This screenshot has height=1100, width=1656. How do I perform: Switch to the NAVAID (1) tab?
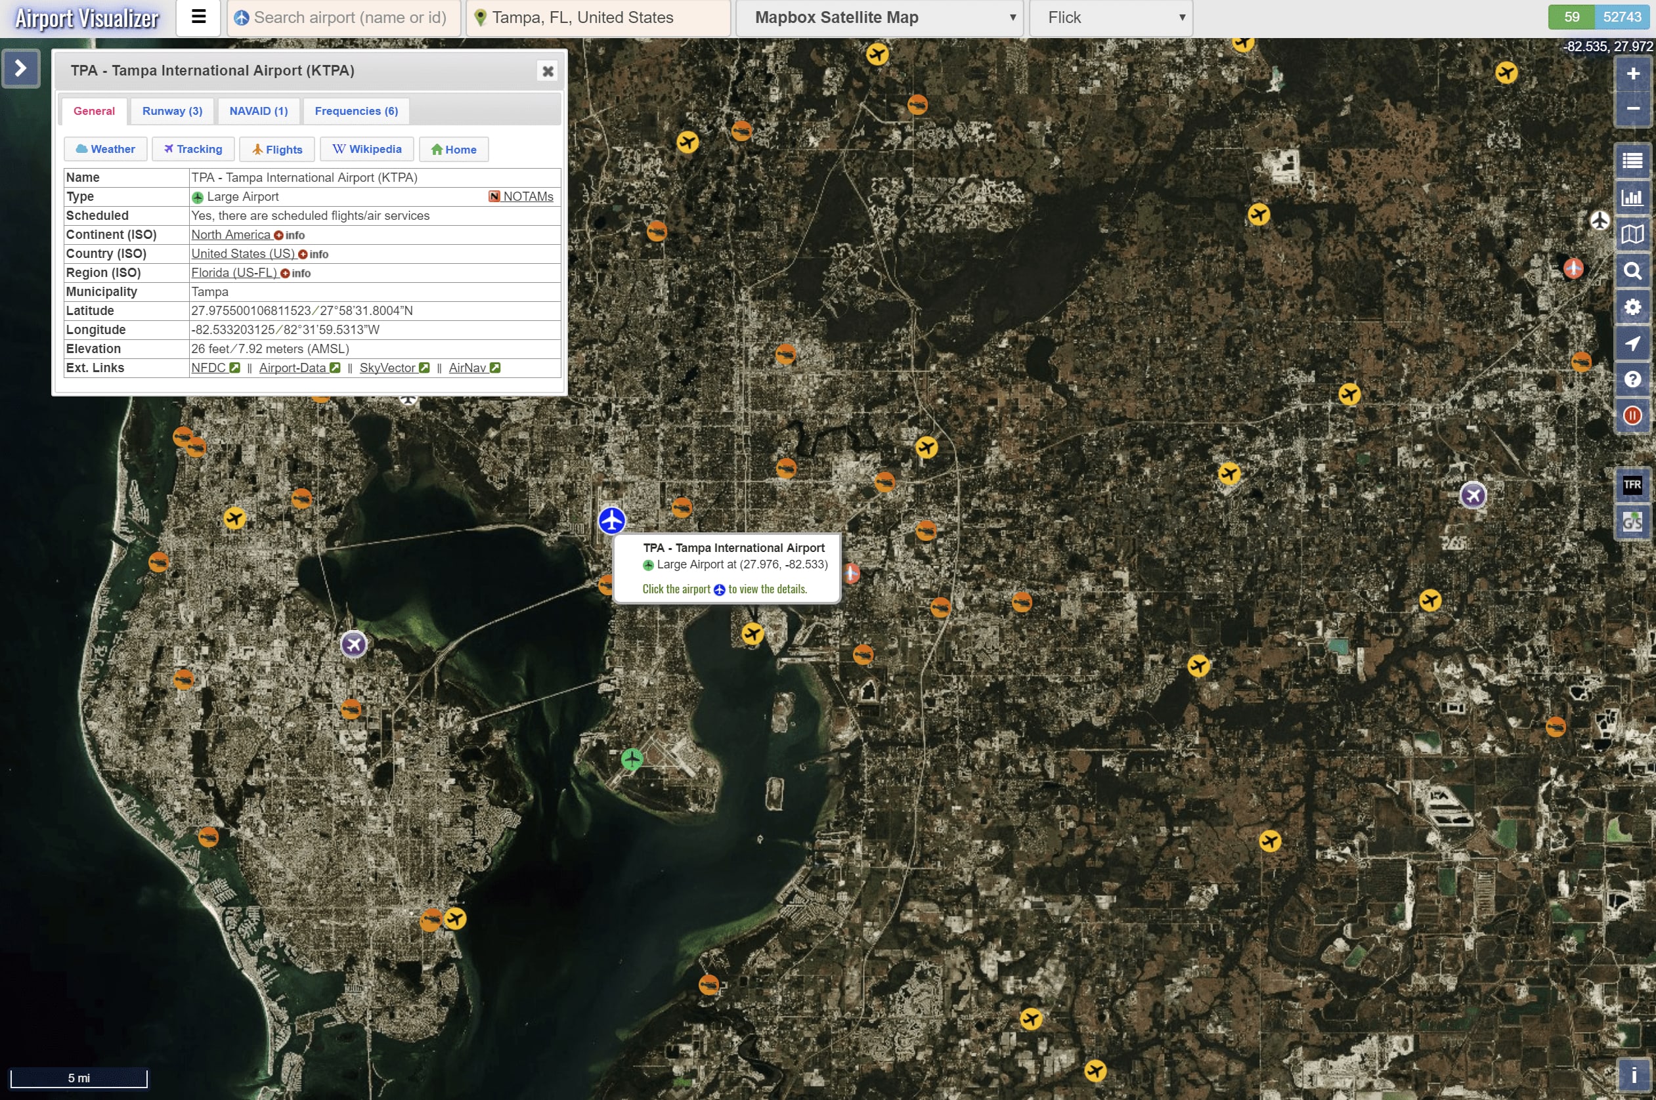click(x=259, y=111)
